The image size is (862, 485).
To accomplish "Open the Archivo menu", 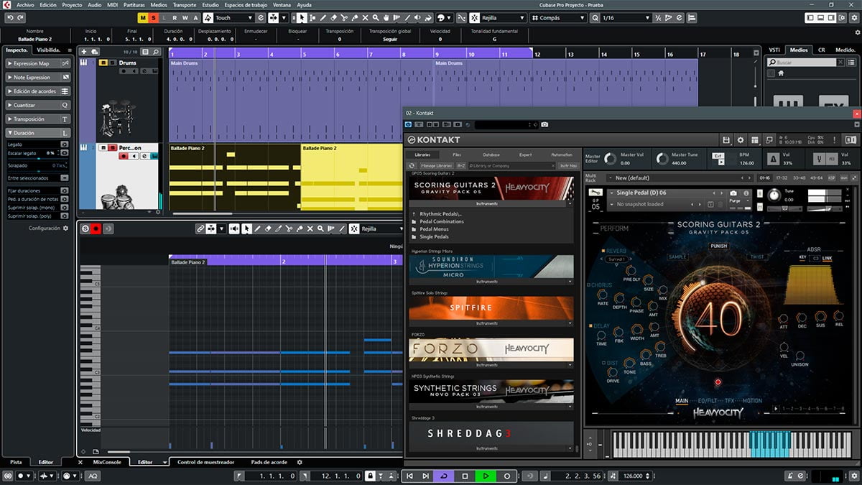I will click(24, 4).
